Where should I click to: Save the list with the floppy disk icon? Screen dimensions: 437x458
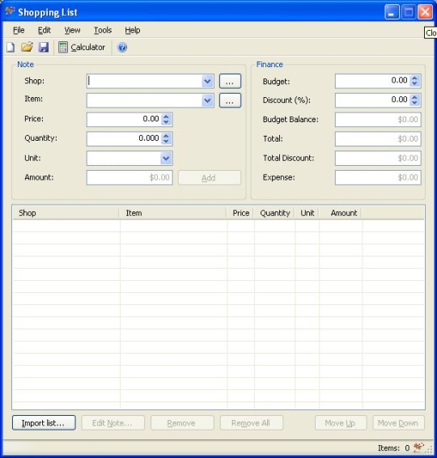coord(44,47)
